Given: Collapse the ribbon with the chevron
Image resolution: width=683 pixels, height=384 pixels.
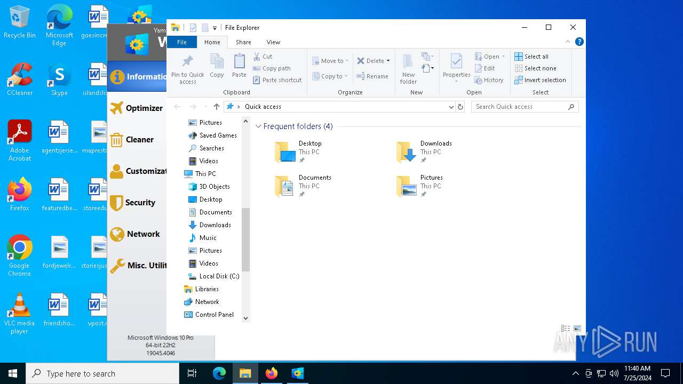Looking at the screenshot, I should point(568,42).
